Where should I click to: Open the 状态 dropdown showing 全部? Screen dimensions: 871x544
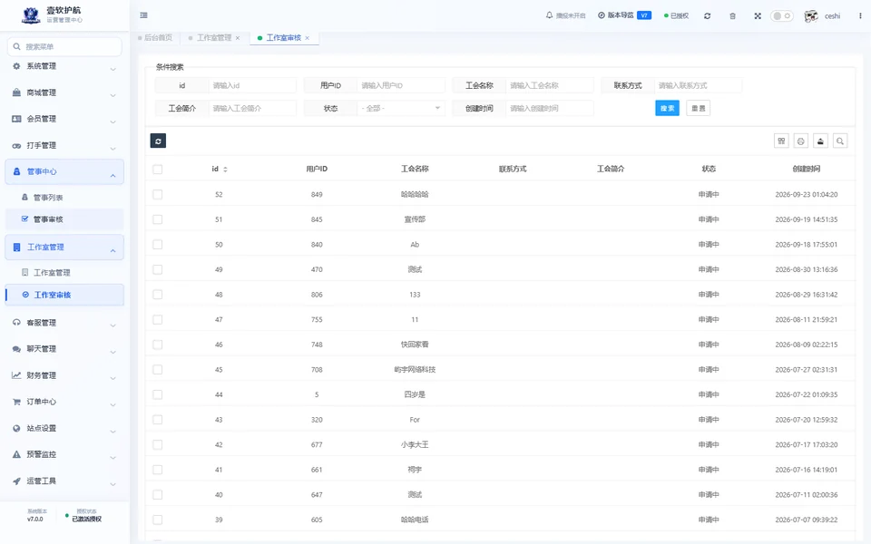(x=400, y=108)
